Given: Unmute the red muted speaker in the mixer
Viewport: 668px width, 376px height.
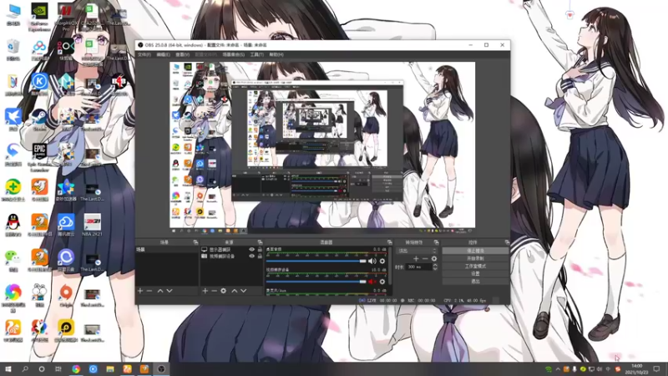Looking at the screenshot, I should point(372,282).
